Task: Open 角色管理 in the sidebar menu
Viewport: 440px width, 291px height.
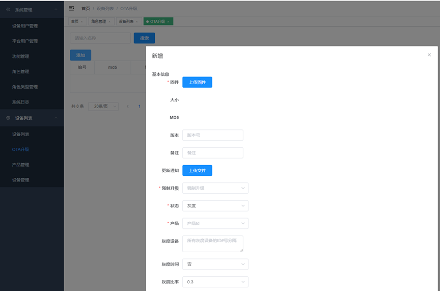Action: pyautogui.click(x=20, y=72)
